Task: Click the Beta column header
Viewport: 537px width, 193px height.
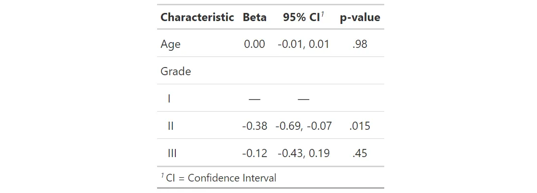Action: (255, 18)
